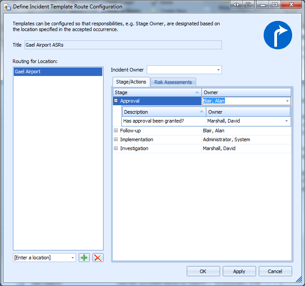
Task: Click the dialog title bar application icon
Action: tap(7, 7)
